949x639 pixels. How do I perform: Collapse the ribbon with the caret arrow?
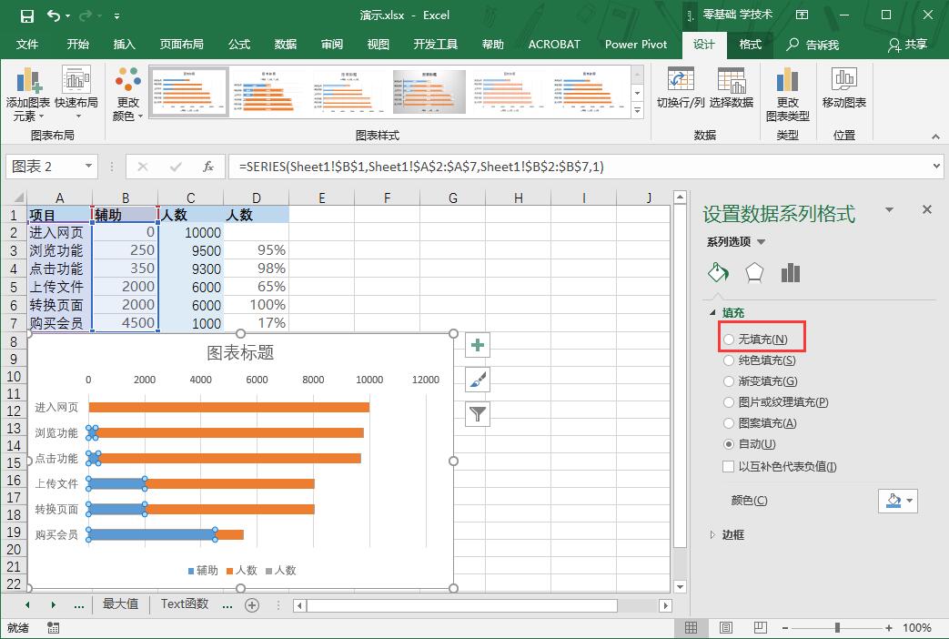click(x=935, y=137)
